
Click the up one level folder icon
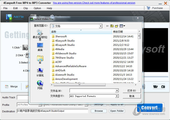[112, 26]
